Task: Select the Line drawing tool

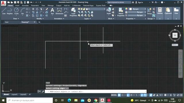Action: pos(4,11)
